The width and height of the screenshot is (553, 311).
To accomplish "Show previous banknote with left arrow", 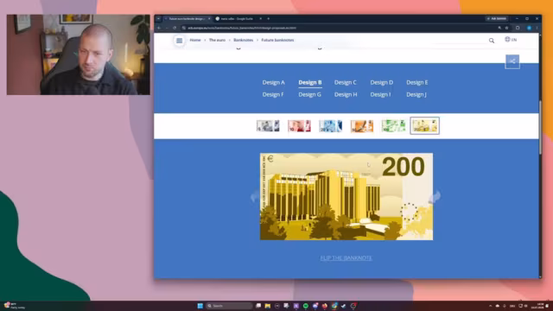I will coord(255,196).
